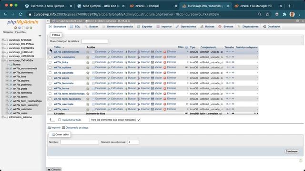Switch to cPanel File Manager v3 browser tab
Screen dimensions: 305x171
255,6
